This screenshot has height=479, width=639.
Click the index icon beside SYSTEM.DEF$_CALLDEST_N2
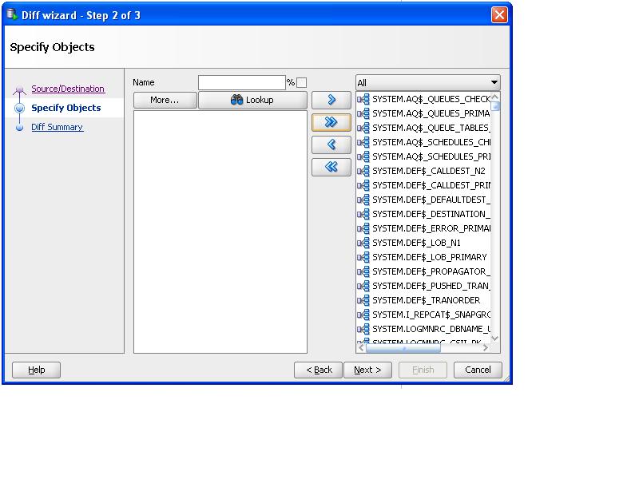coord(363,171)
